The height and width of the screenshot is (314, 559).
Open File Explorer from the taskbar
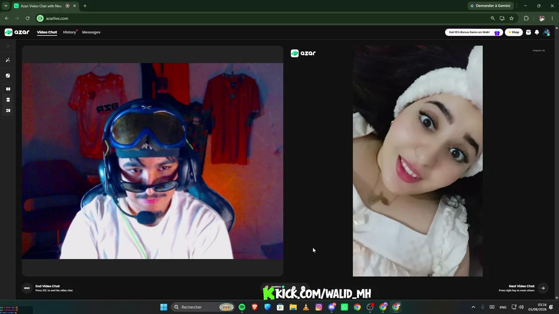pos(293,307)
